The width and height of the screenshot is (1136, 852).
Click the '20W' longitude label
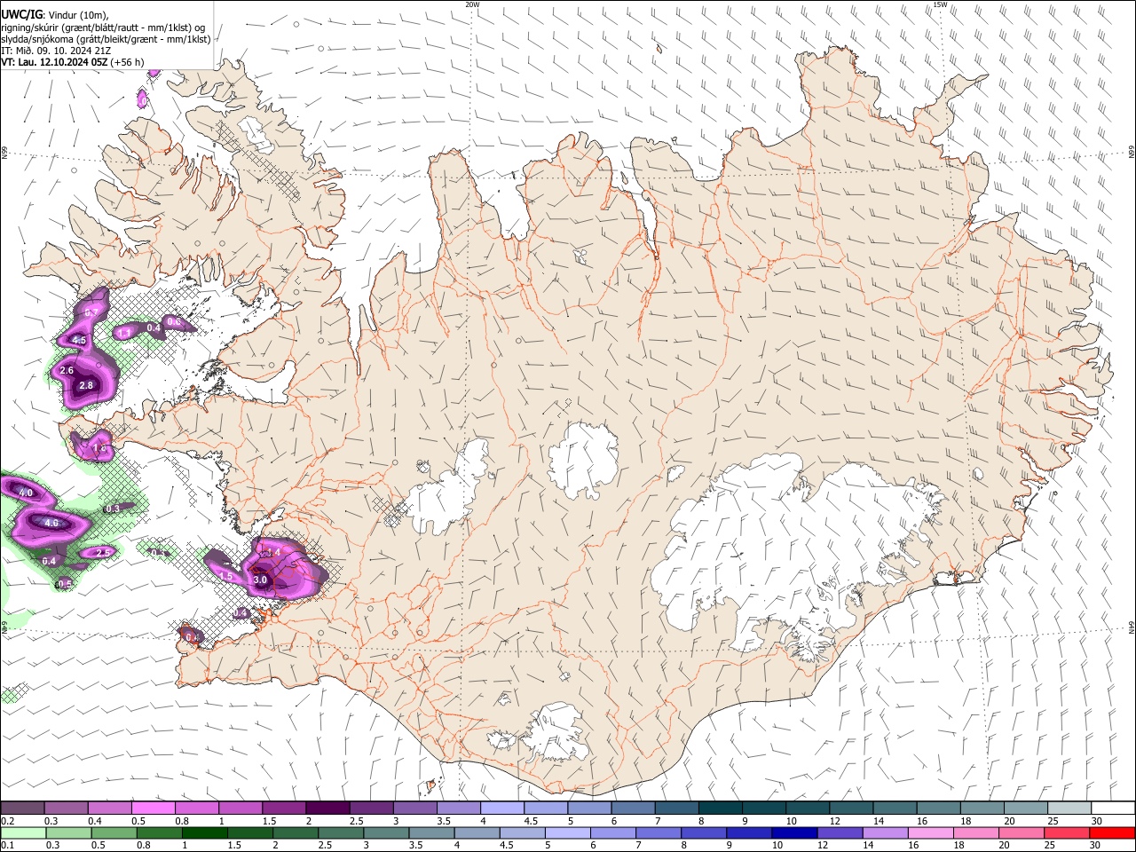coord(473,4)
